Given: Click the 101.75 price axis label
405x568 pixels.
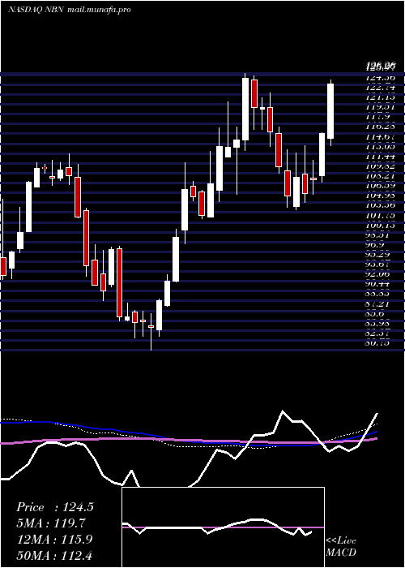Looking at the screenshot, I should pyautogui.click(x=381, y=215).
